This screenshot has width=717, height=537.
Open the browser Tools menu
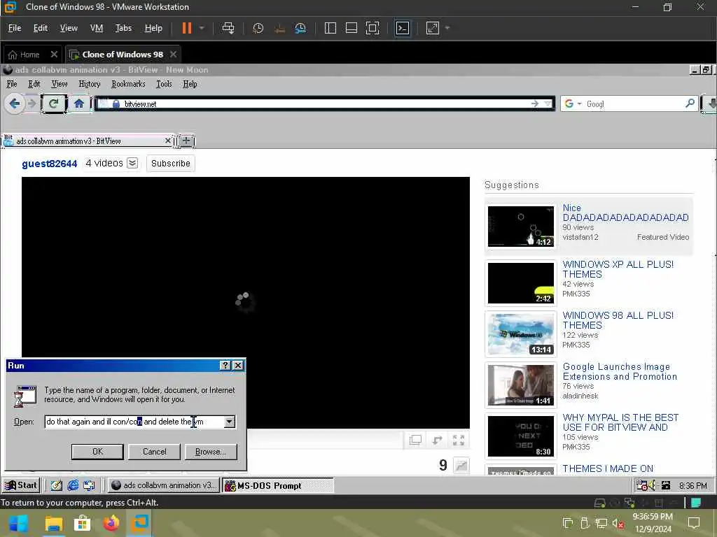pyautogui.click(x=164, y=84)
